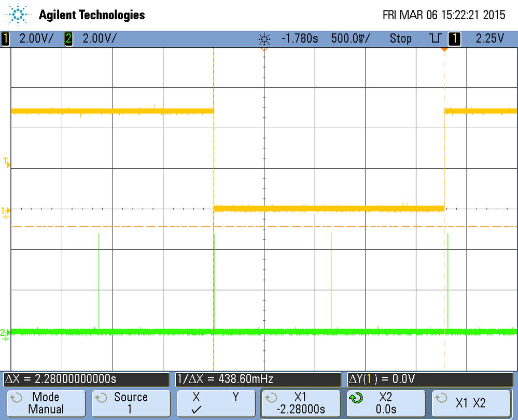The image size is (518, 420).
Task: Click the green rotary icon on X2
Action: [356, 398]
